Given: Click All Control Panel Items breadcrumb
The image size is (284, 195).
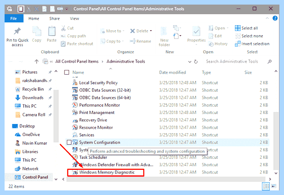Looking at the screenshot, I should 77,61.
